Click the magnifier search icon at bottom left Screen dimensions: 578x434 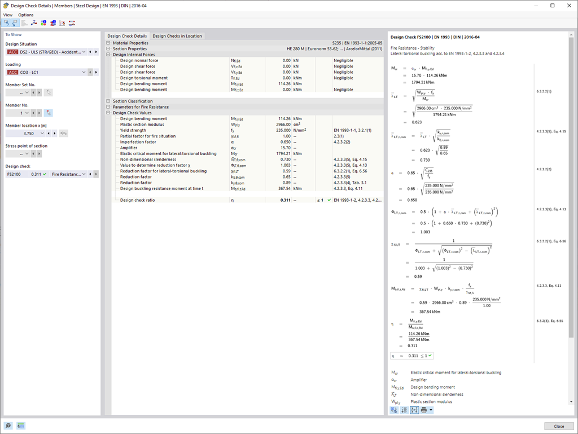8,426
